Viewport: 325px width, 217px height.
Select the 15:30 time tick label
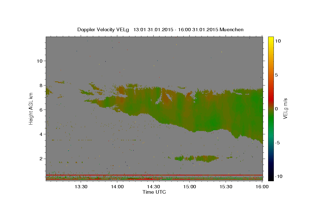226,187
